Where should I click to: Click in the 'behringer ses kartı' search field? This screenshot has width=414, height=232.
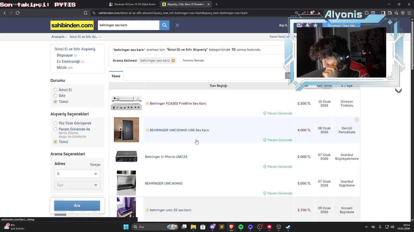coord(128,25)
